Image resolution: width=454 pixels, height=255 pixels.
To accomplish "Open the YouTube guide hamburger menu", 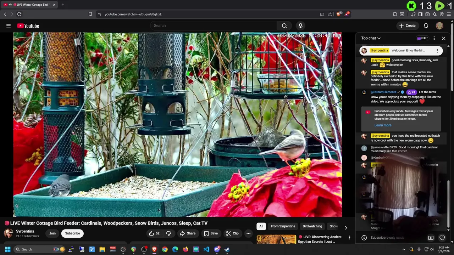I will pos(9,25).
